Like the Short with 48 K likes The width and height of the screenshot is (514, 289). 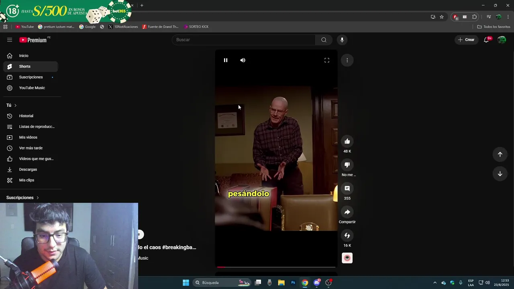tap(347, 141)
